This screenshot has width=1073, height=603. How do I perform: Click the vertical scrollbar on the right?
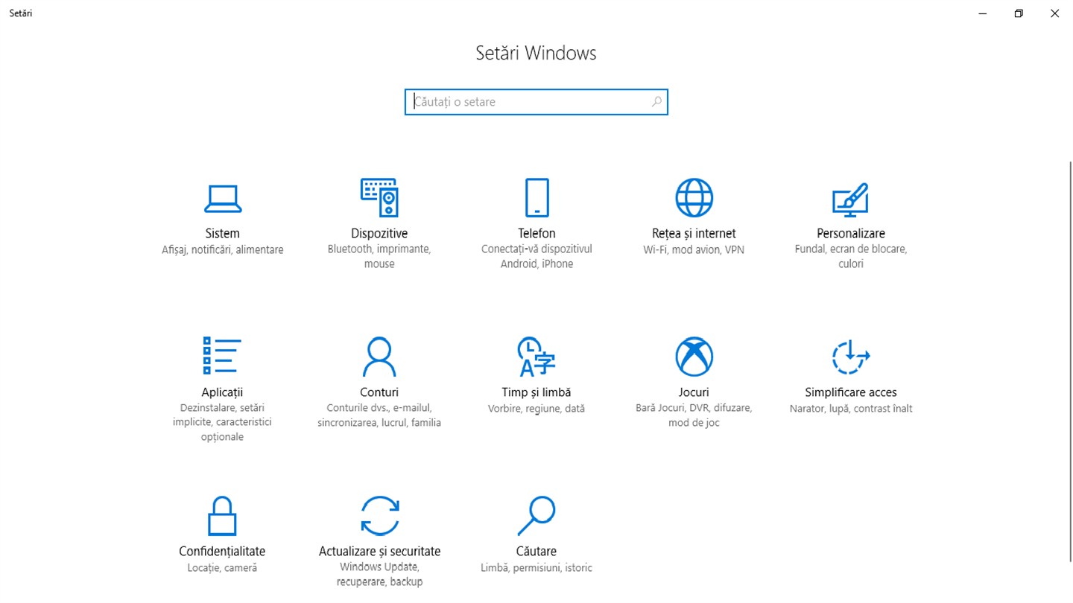coord(1071,361)
